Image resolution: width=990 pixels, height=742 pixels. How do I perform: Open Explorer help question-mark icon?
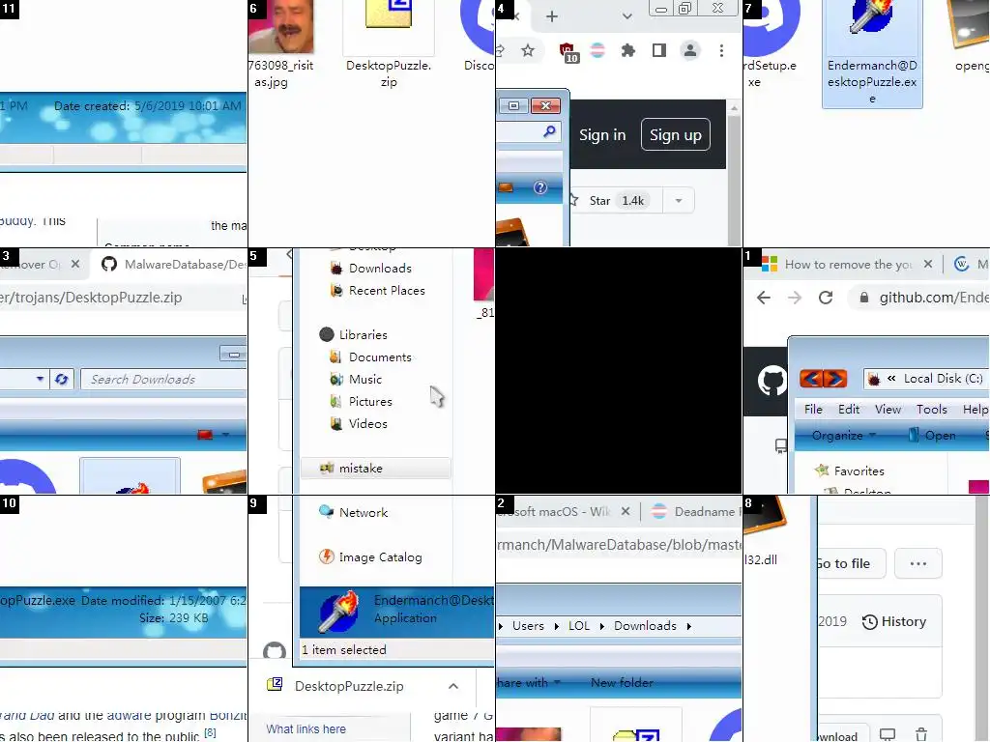[x=539, y=187]
